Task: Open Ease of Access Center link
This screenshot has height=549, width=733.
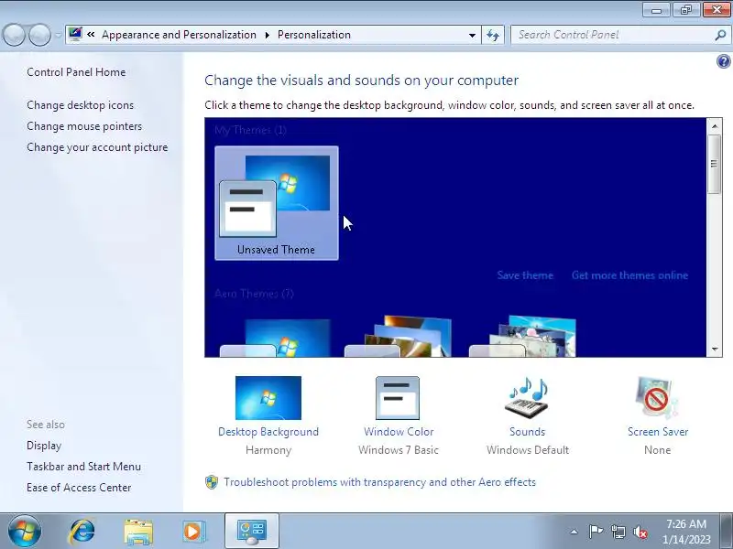Action: pos(79,488)
